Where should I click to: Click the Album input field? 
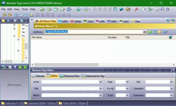pos(70,95)
